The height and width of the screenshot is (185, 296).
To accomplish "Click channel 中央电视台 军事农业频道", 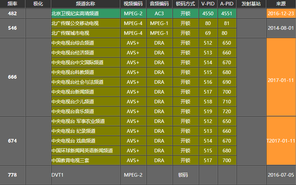I will [x=86, y=121].
